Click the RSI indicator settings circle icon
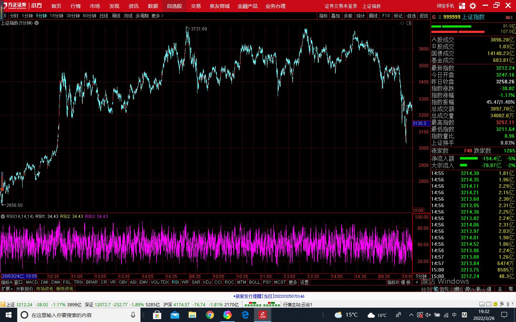Viewport: 516px width, 322px height. point(3,216)
